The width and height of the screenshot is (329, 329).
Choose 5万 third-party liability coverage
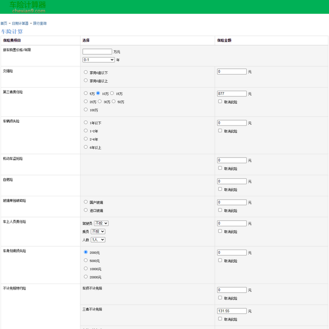(86, 93)
